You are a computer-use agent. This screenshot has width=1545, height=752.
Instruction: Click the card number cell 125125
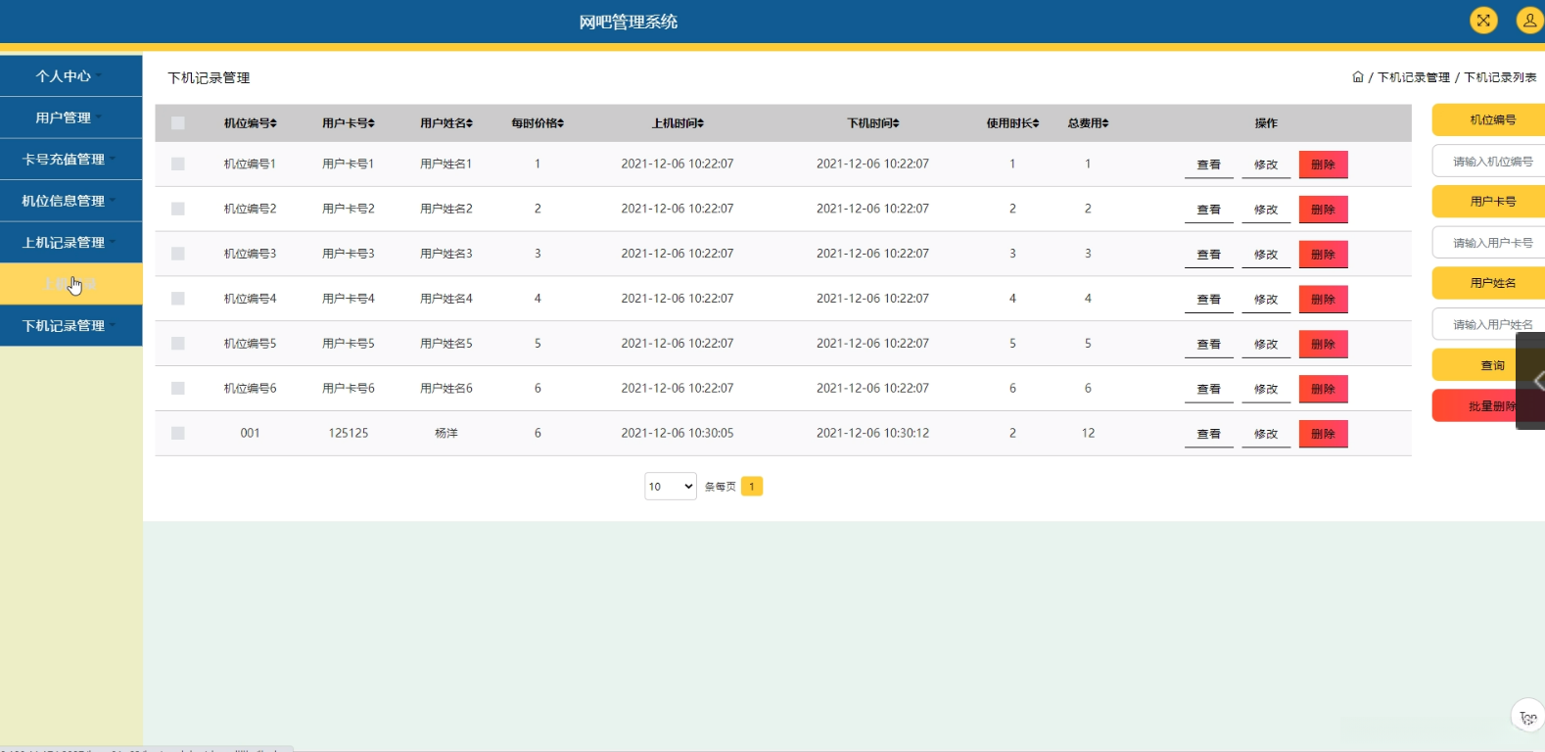[349, 433]
